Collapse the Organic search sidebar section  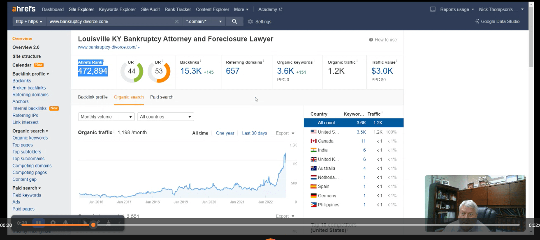(x=30, y=131)
